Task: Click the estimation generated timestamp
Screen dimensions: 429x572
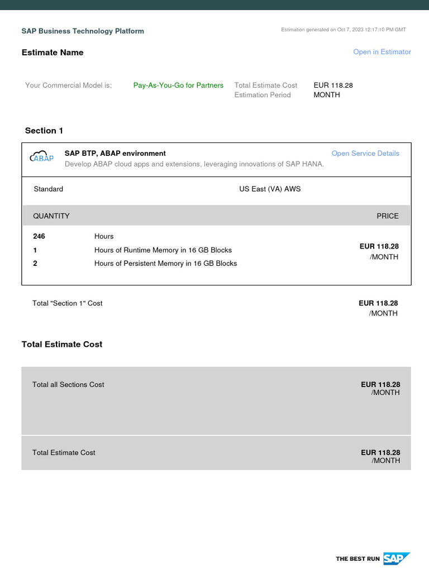Action: pos(344,30)
